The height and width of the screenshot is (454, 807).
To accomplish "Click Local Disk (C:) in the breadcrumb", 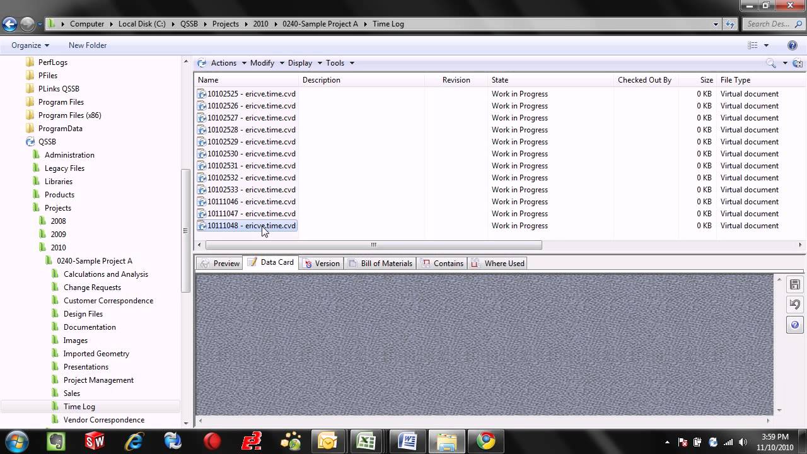I will tap(142, 24).
